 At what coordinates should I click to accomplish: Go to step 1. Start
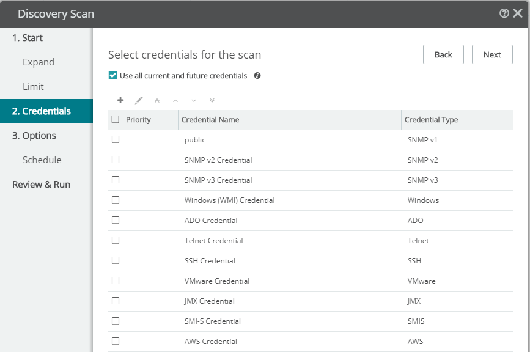coord(28,38)
